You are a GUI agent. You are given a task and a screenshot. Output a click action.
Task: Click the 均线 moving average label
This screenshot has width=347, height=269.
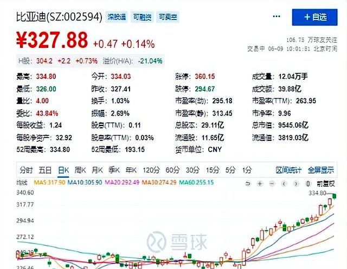(22, 183)
